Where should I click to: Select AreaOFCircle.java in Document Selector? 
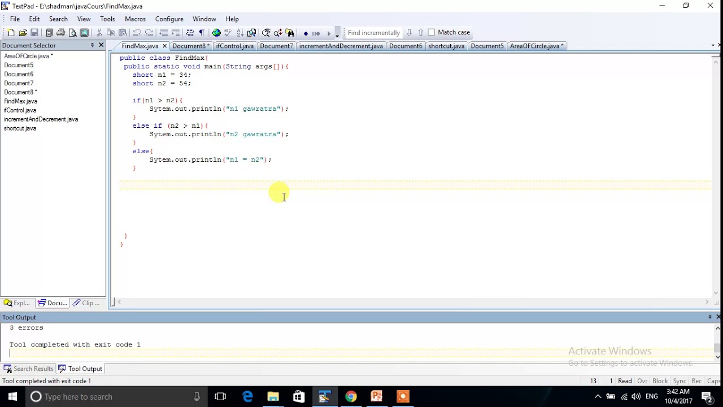28,56
